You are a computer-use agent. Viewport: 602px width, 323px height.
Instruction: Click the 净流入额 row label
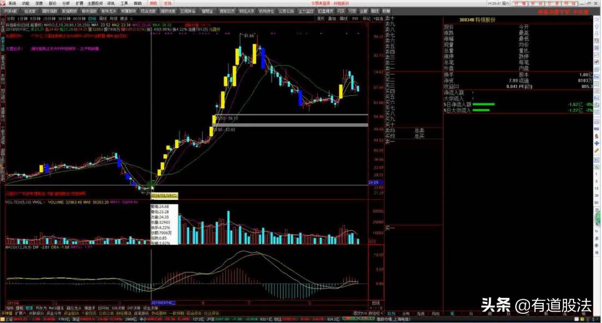pos(454,93)
